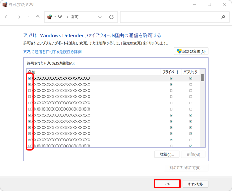The height and width of the screenshot is (191, 232).
Task: Click the firewall app icon in title bar
Action: point(5,5)
